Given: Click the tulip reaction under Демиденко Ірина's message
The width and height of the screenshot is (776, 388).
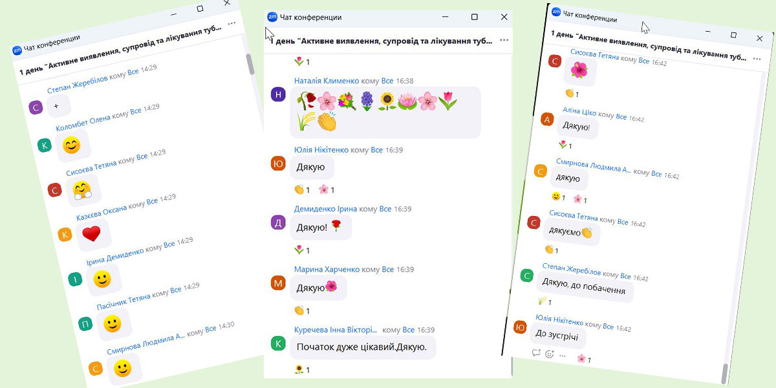Looking at the screenshot, I should click(302, 250).
